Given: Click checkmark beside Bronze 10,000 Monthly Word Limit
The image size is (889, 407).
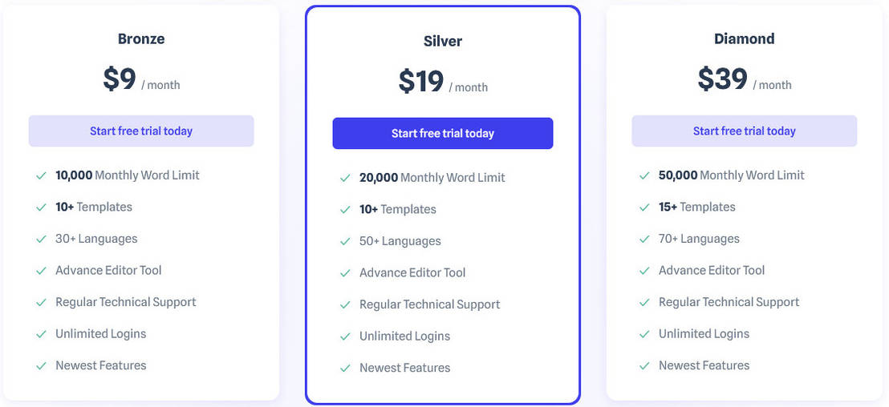Looking at the screenshot, I should 40,175.
